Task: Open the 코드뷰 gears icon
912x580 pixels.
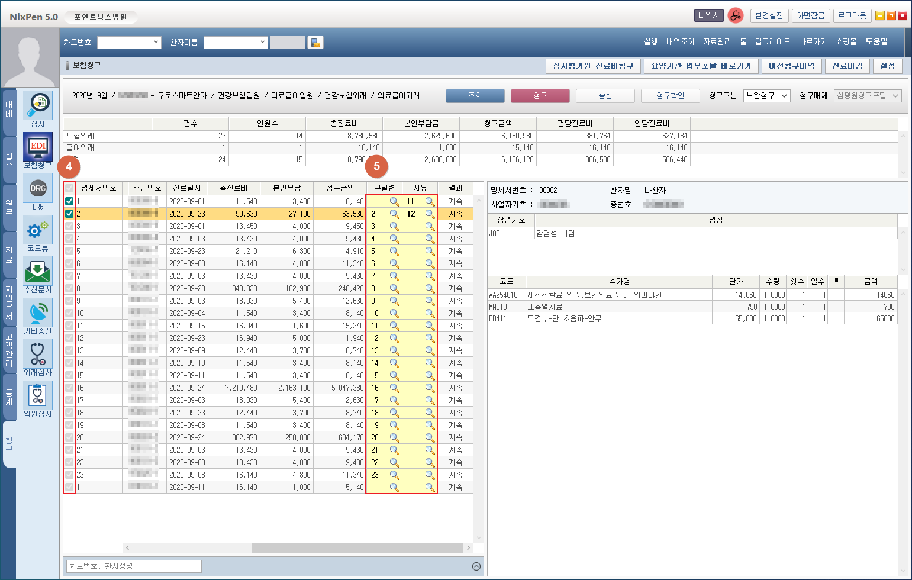Action: pyautogui.click(x=38, y=230)
